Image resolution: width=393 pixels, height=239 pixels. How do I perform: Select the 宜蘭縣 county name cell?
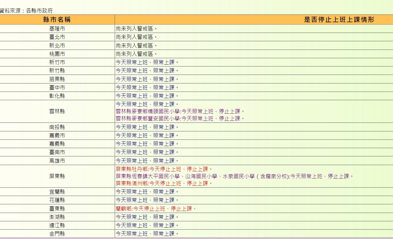[57, 192]
